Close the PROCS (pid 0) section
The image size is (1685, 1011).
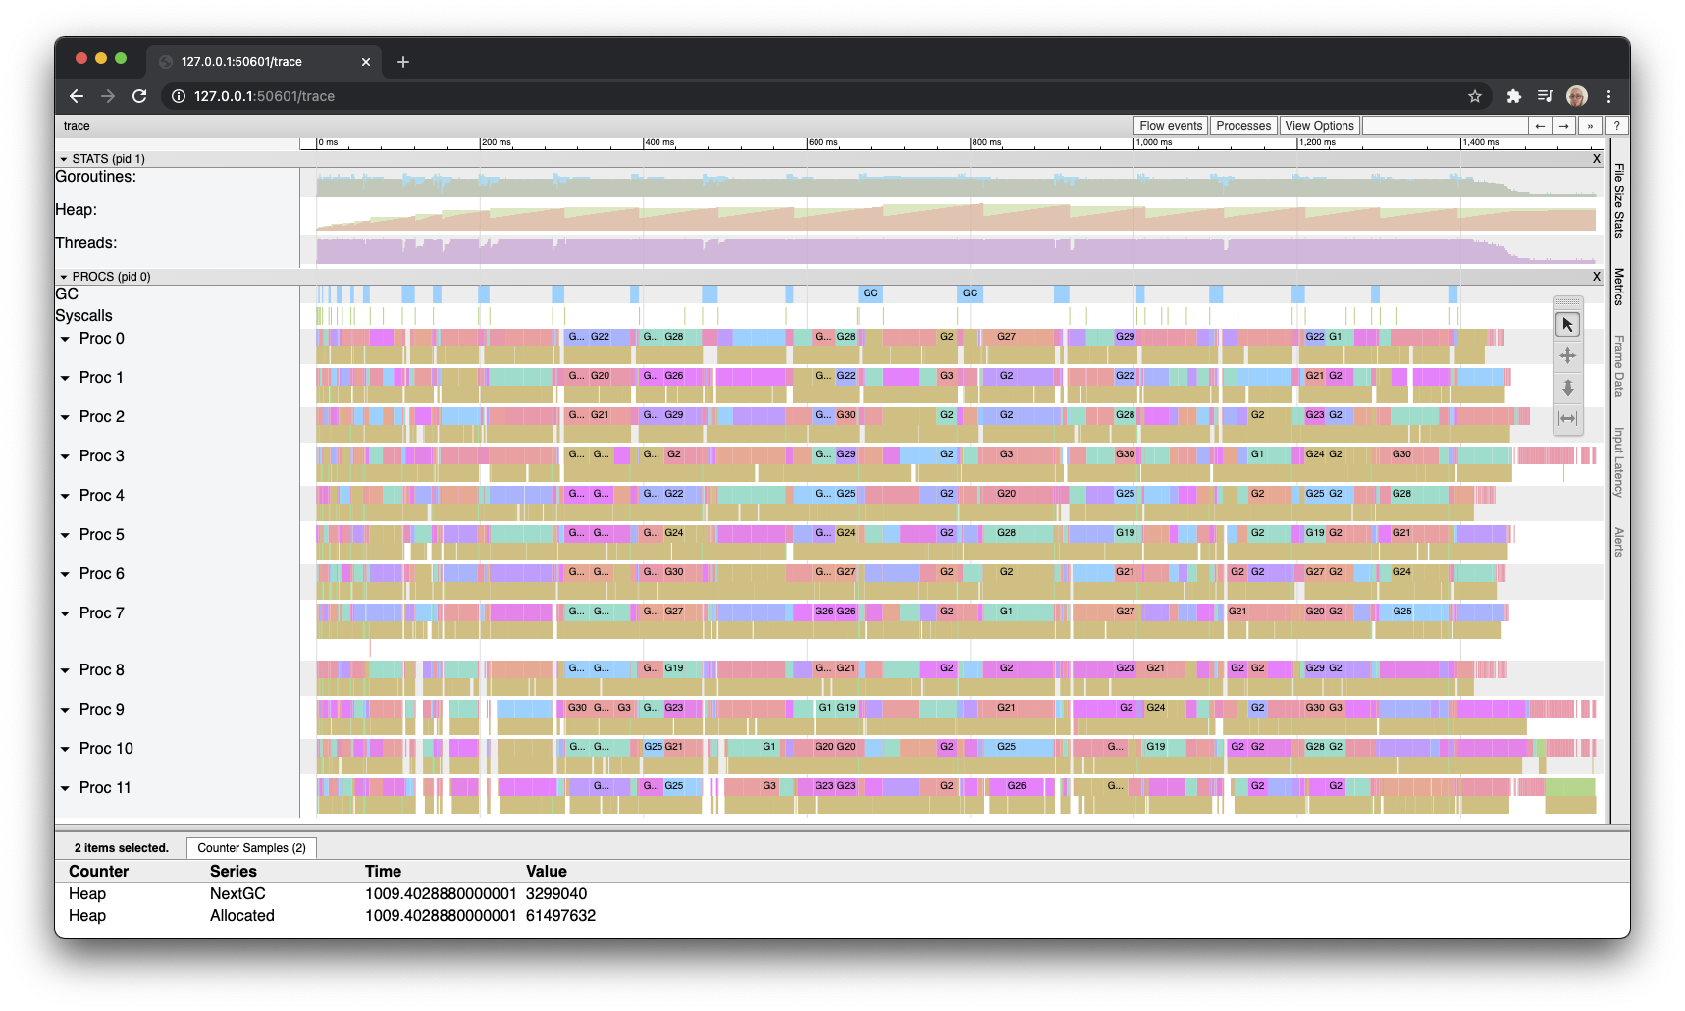pos(1596,277)
